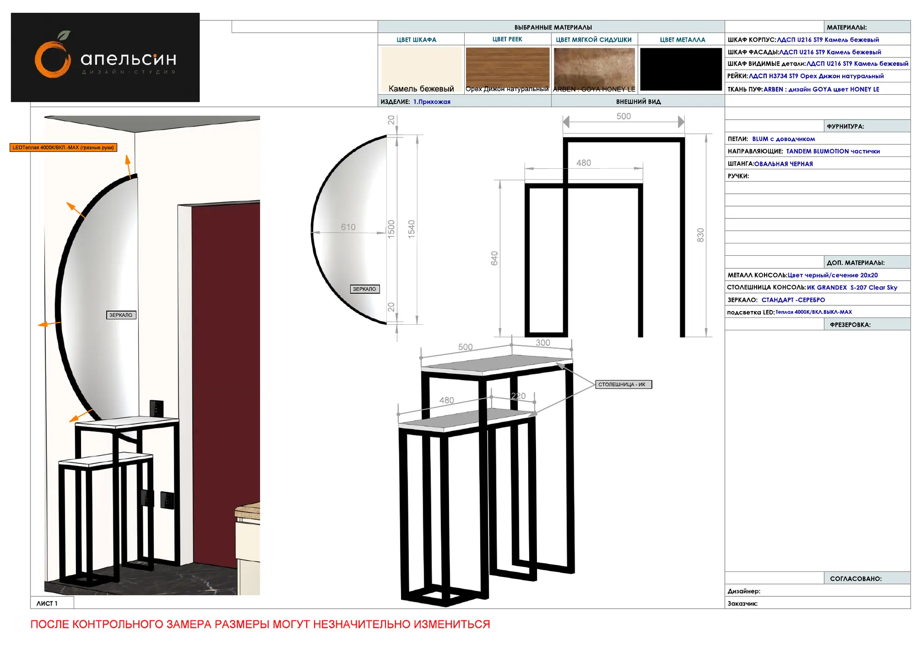This screenshot has width=921, height=651.
Task: Click ЦВЕТ МЯГКОЙ СИДУШКИ column header
Action: 594,39
